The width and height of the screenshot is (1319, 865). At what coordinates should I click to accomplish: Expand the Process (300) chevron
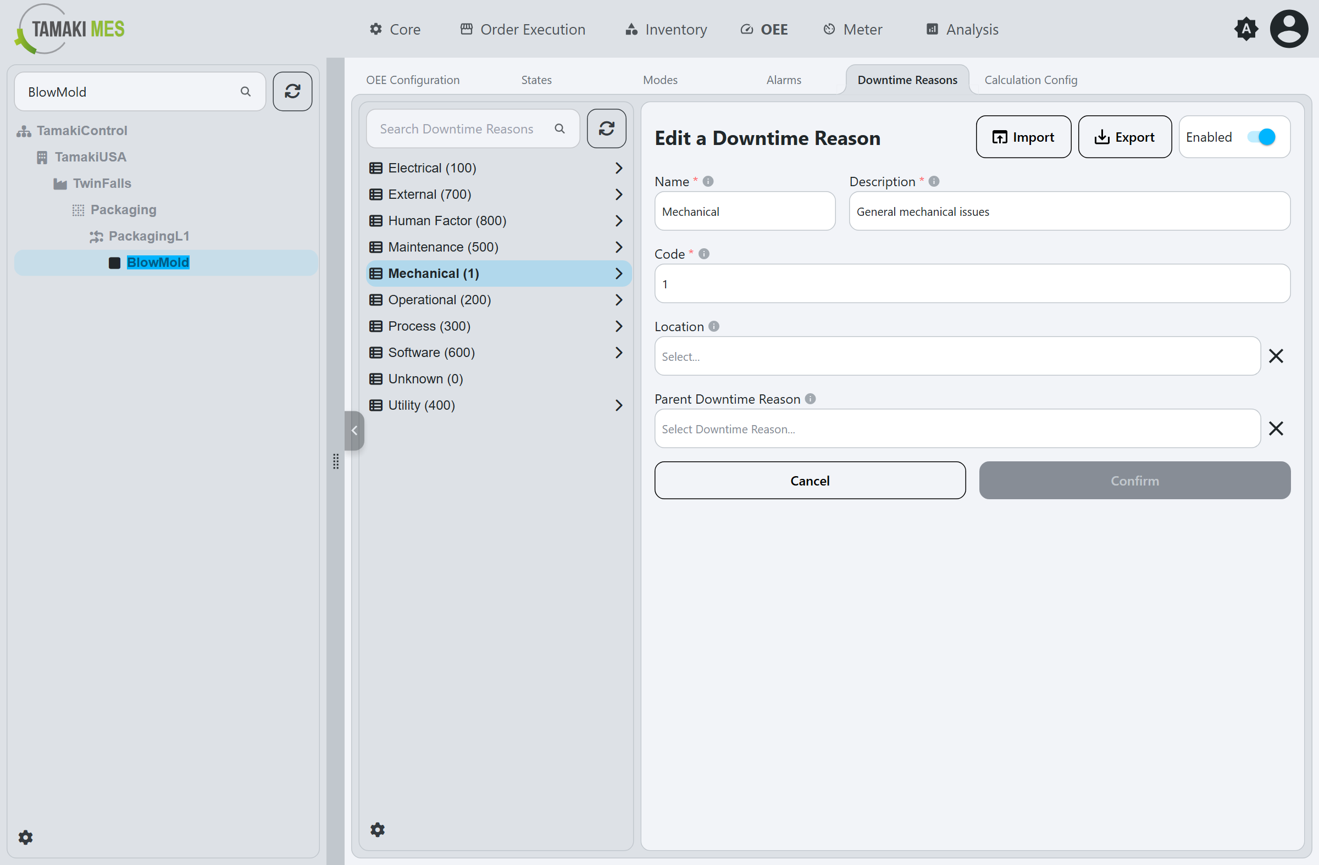click(x=618, y=326)
